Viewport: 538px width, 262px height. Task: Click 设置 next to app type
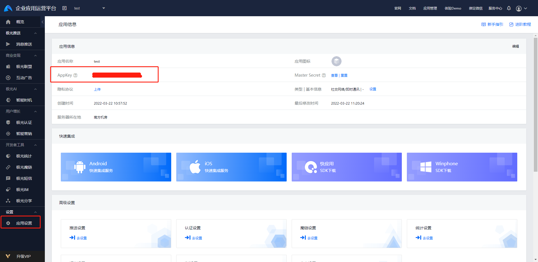tap(373, 89)
